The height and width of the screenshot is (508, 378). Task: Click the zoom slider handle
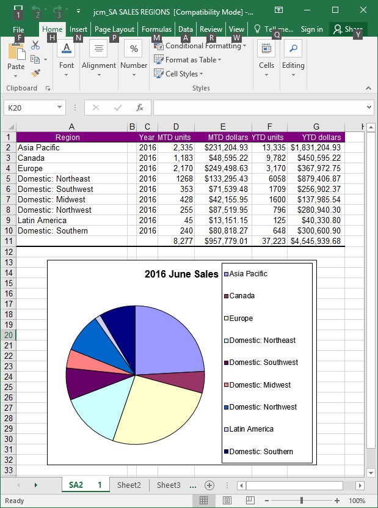tap(302, 501)
